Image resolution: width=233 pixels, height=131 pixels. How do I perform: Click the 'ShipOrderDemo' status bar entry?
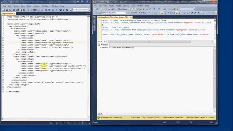(193, 118)
